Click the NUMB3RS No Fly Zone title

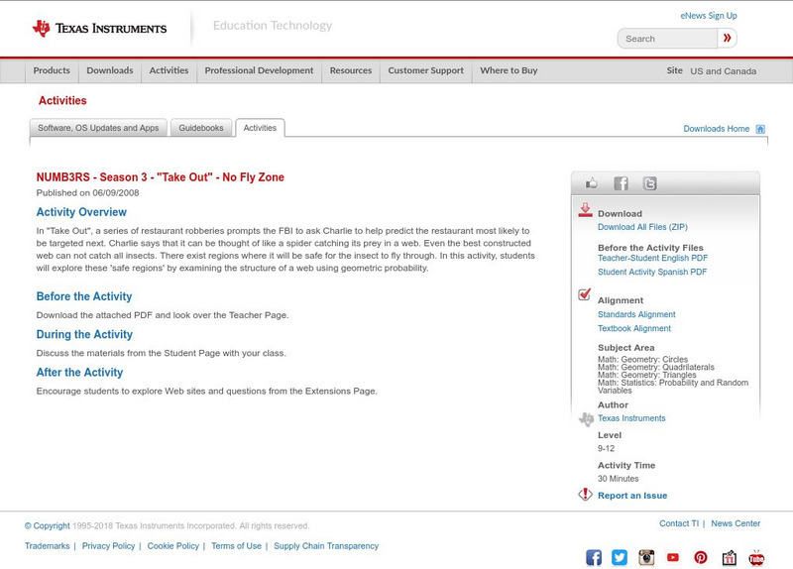pyautogui.click(x=160, y=177)
